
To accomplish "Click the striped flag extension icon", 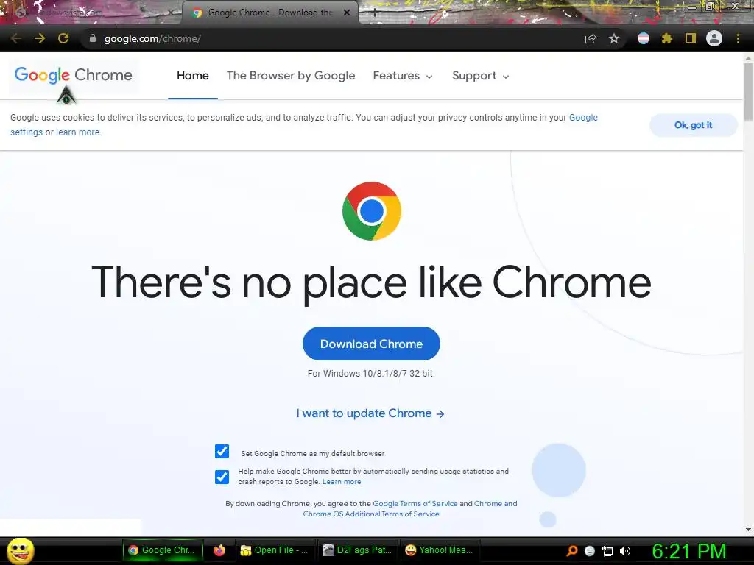I will [644, 38].
